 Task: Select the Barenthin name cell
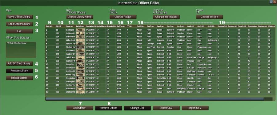coord(70,64)
